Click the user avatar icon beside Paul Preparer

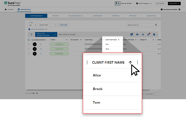137,4
